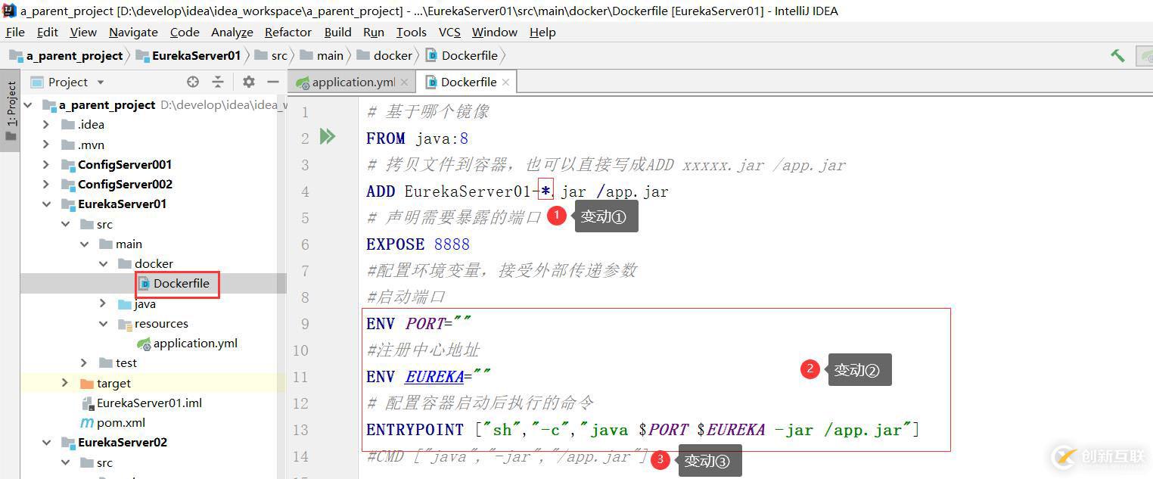Click the java source folder icon
The width and height of the screenshot is (1153, 479).
coord(125,303)
